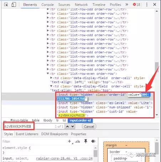Expand the first td data-display-field order-cell node
The height and width of the screenshot is (162, 161).
pyautogui.click(x=51, y=78)
